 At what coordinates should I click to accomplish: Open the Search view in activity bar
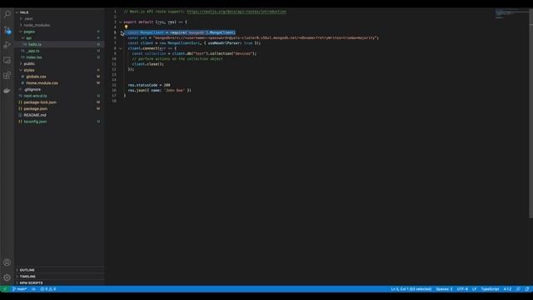[x=7, y=14]
